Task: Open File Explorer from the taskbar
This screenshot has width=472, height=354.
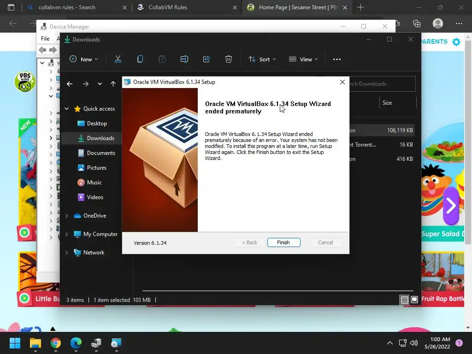Action: 35,343
